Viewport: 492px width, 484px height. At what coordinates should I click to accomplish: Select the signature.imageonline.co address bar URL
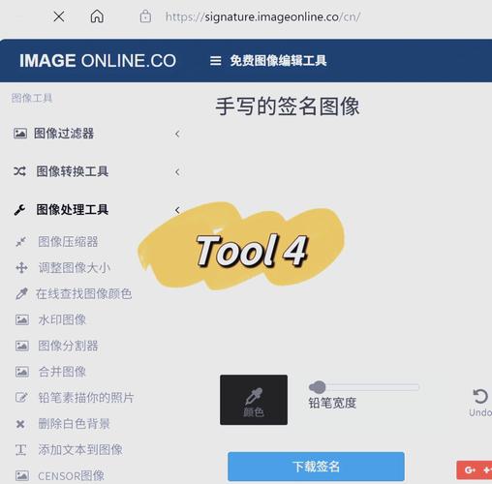click(262, 16)
